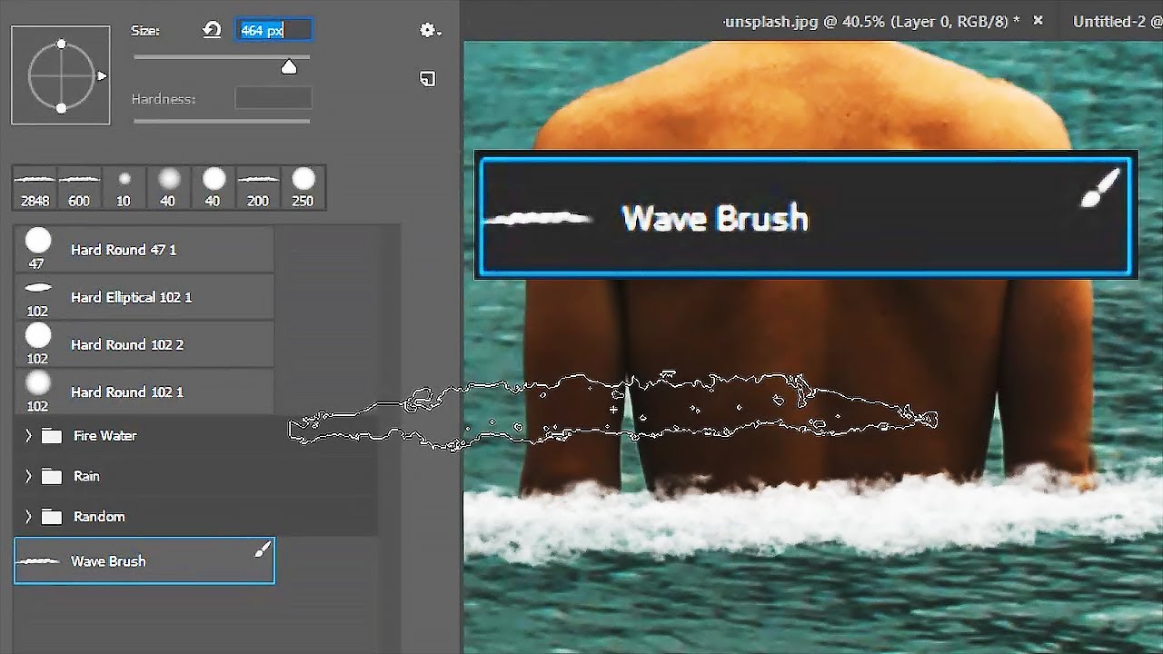This screenshot has width=1163, height=654.
Task: Click the brush angle preview widget
Action: (61, 75)
